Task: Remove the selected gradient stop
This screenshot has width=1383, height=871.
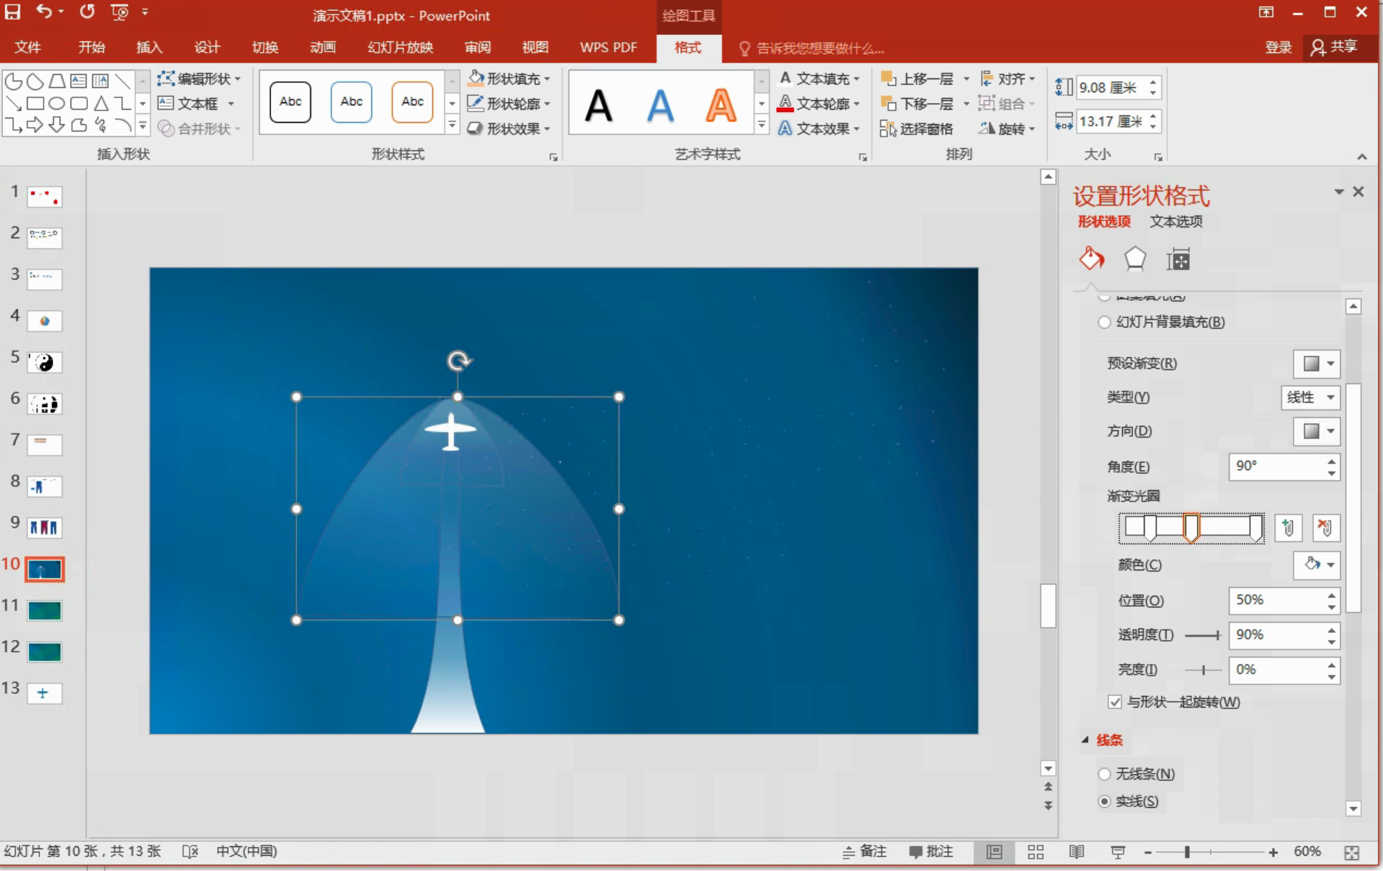Action: pyautogui.click(x=1326, y=528)
